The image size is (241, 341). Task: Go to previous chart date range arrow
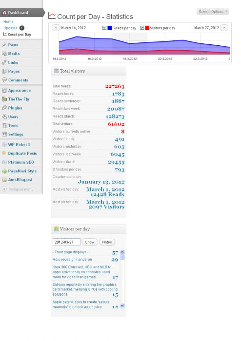tap(56, 28)
